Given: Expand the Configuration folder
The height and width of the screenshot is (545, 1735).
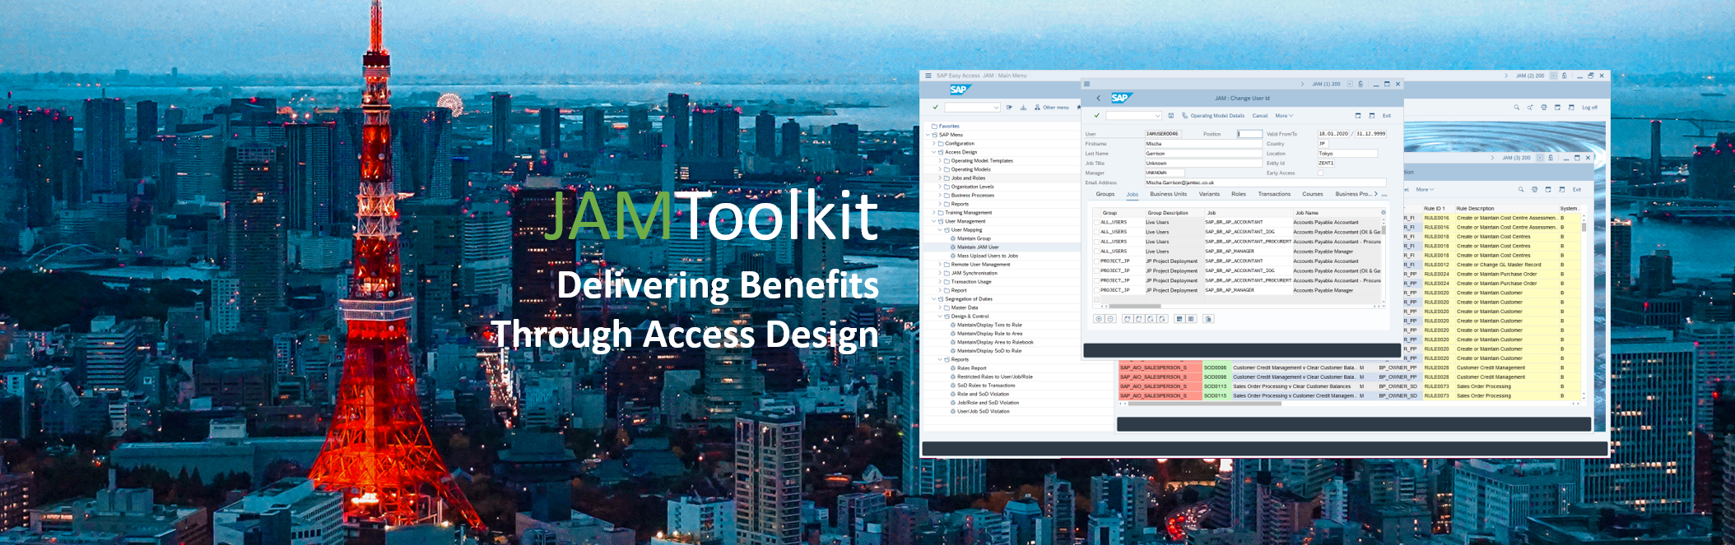Looking at the screenshot, I should tap(934, 144).
